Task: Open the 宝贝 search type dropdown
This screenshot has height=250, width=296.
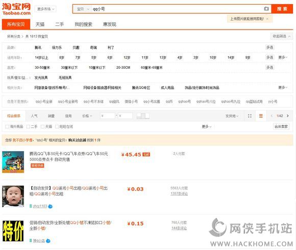Action: point(83,9)
